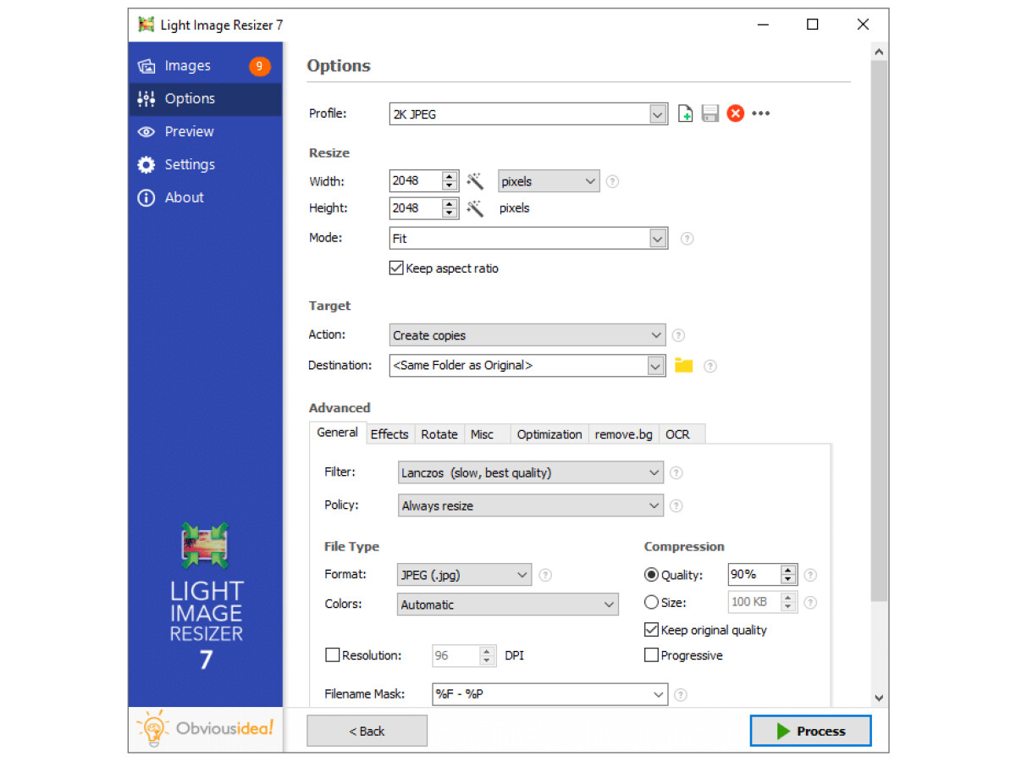Open the Action dropdown showing Create copies
This screenshot has width=1016, height=762.
tap(527, 335)
